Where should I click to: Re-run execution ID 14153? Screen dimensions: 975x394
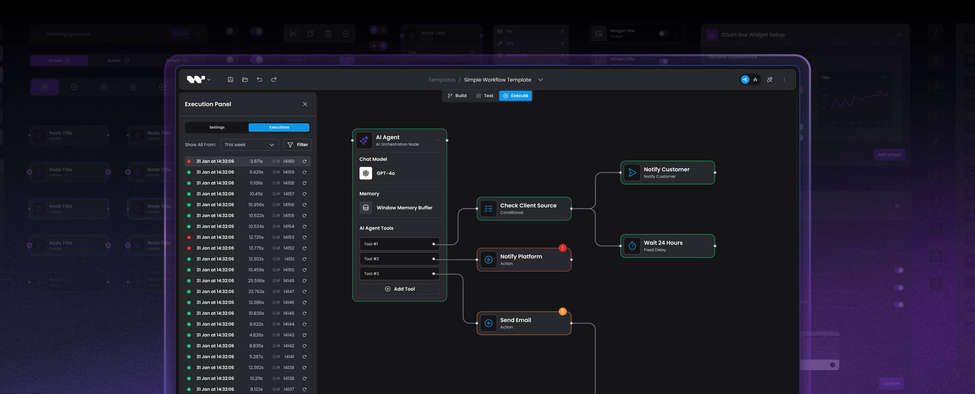point(304,237)
